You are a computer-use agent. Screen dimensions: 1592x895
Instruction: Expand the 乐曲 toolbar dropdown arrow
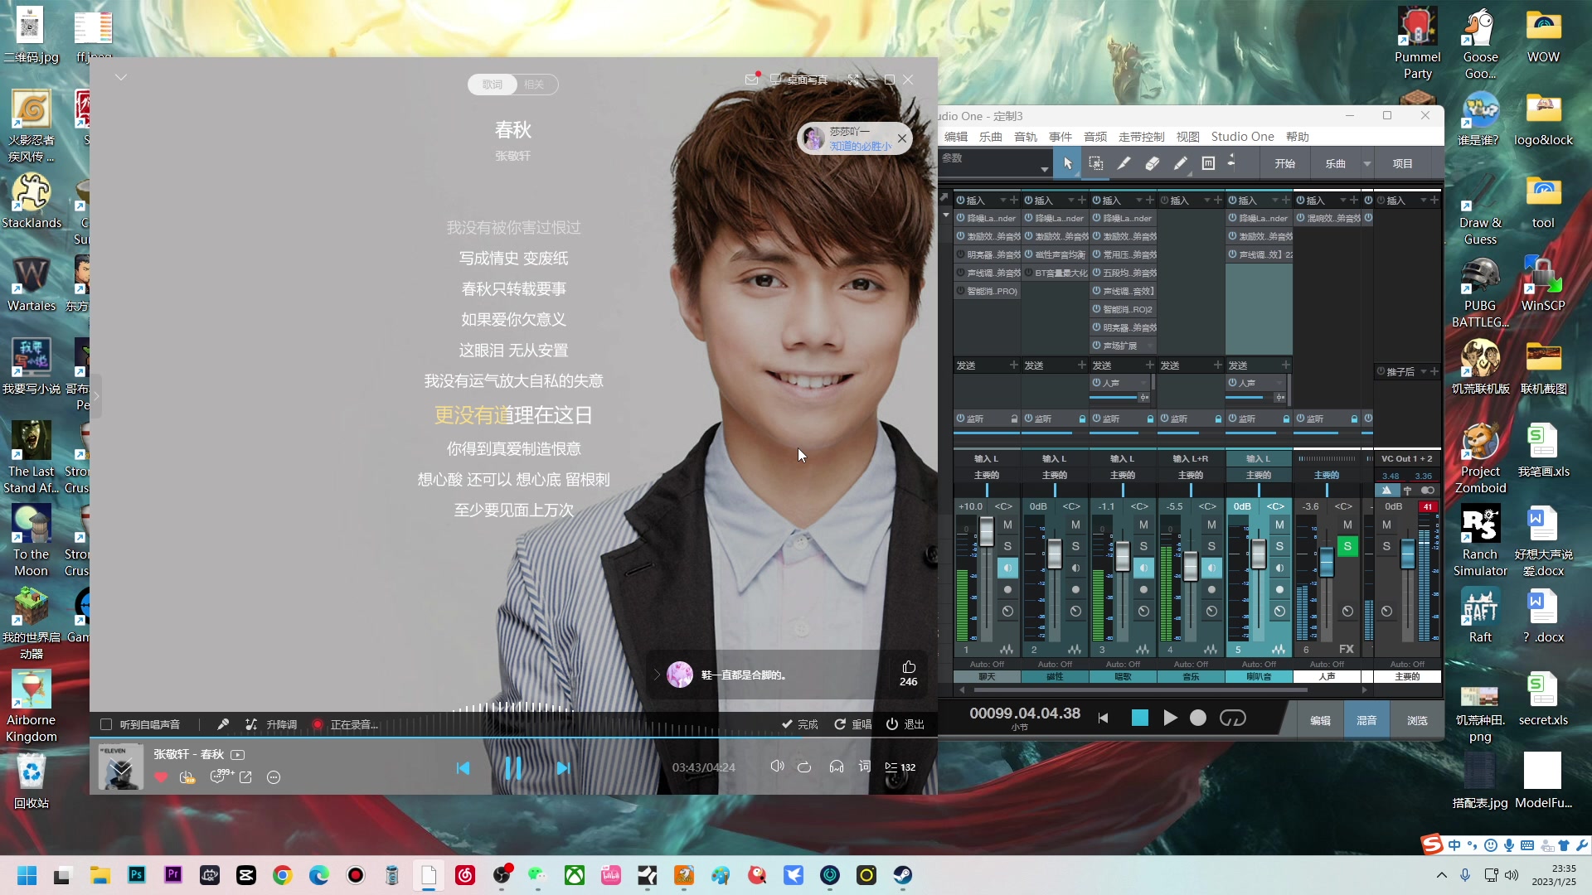[1367, 163]
